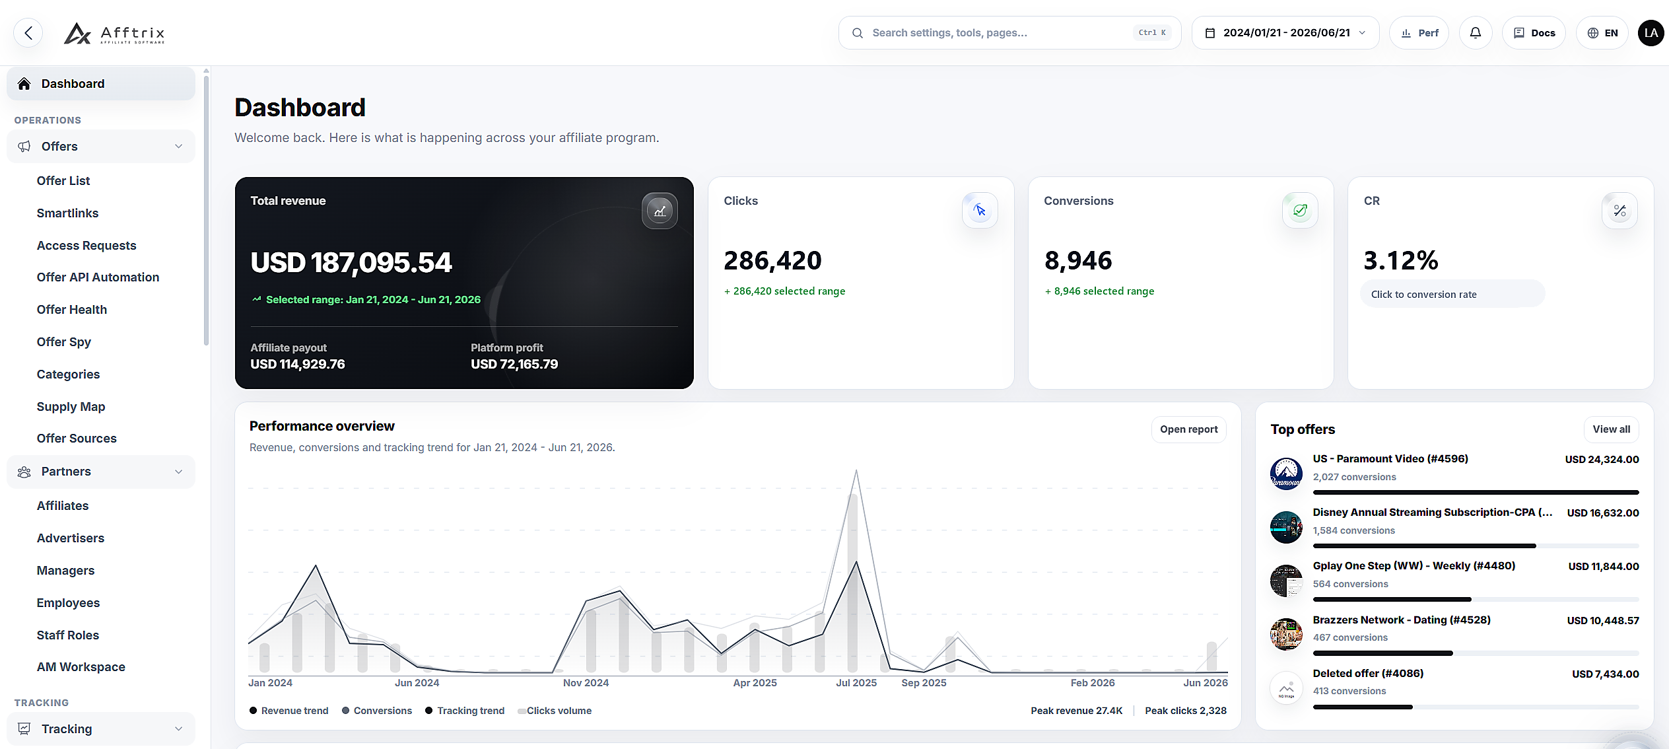The width and height of the screenshot is (1669, 749).
Task: Go to Advertisers page
Action: (x=71, y=538)
